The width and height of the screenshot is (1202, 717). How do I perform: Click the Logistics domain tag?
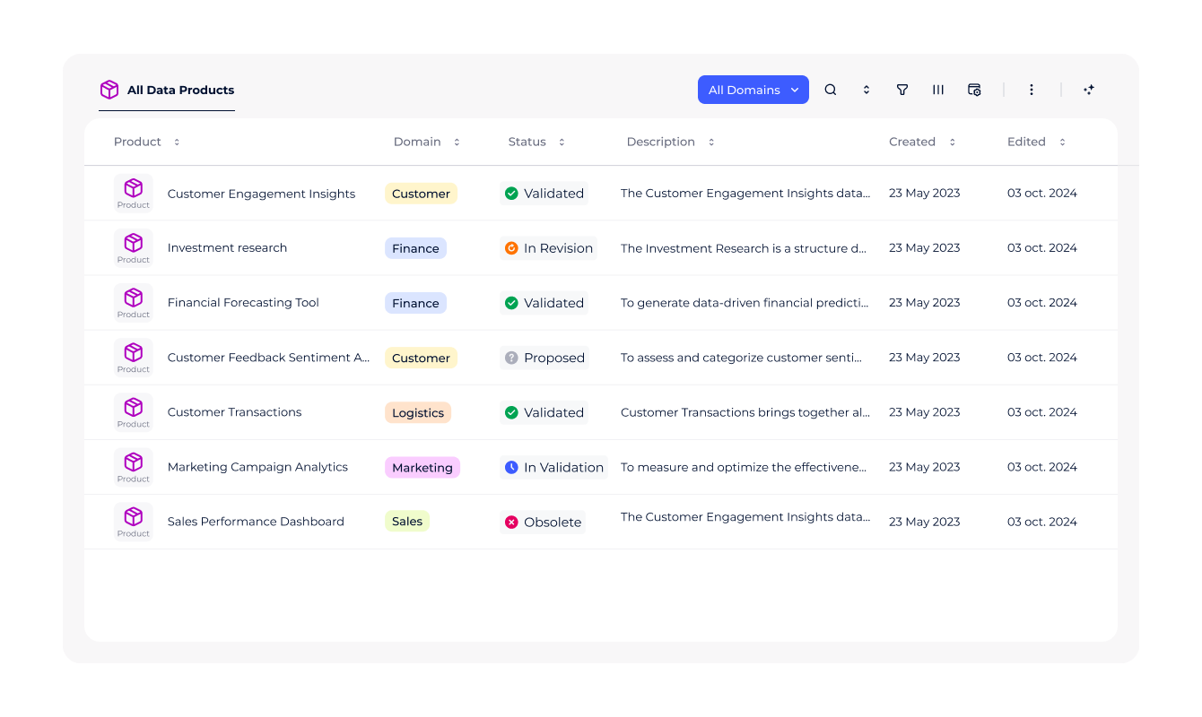pos(418,412)
